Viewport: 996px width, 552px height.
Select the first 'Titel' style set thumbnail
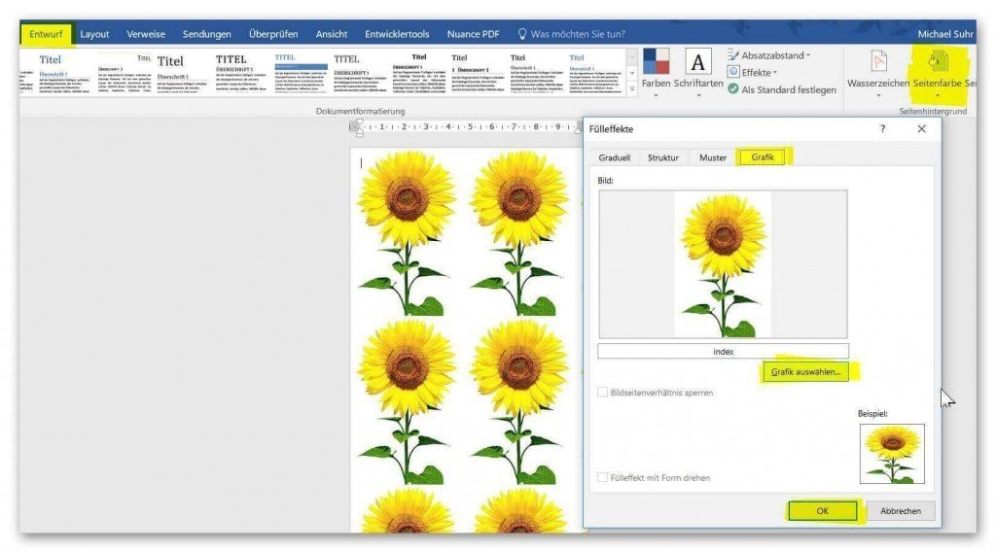62,74
